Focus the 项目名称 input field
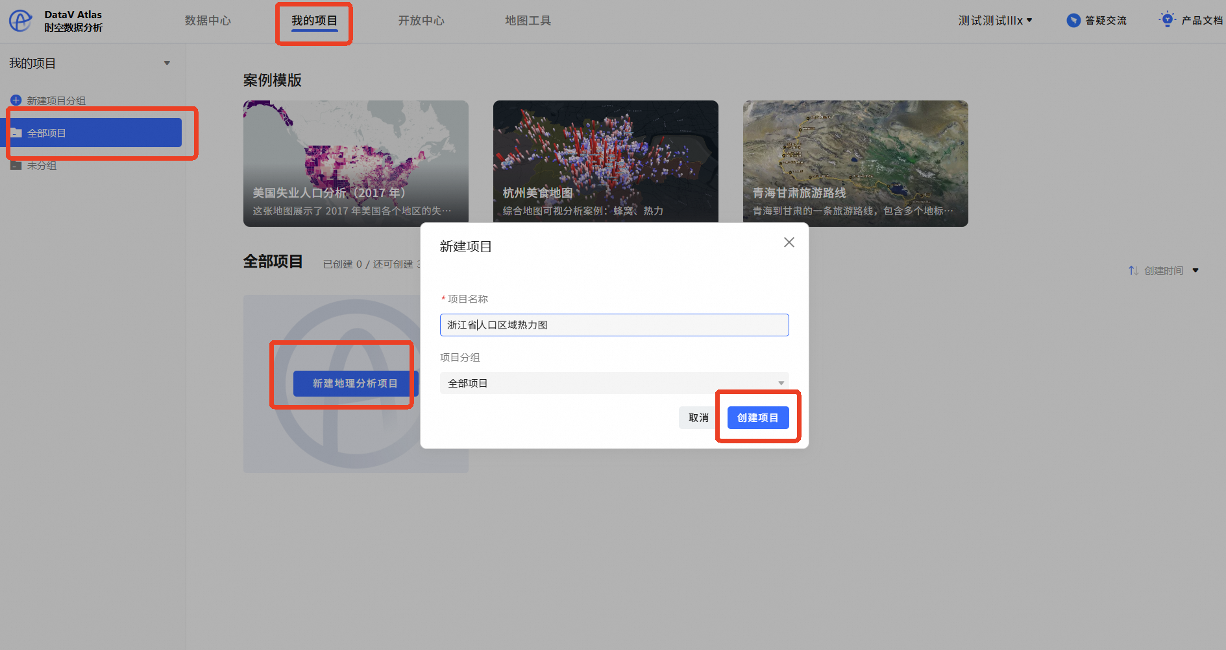This screenshot has height=650, width=1226. (x=614, y=325)
